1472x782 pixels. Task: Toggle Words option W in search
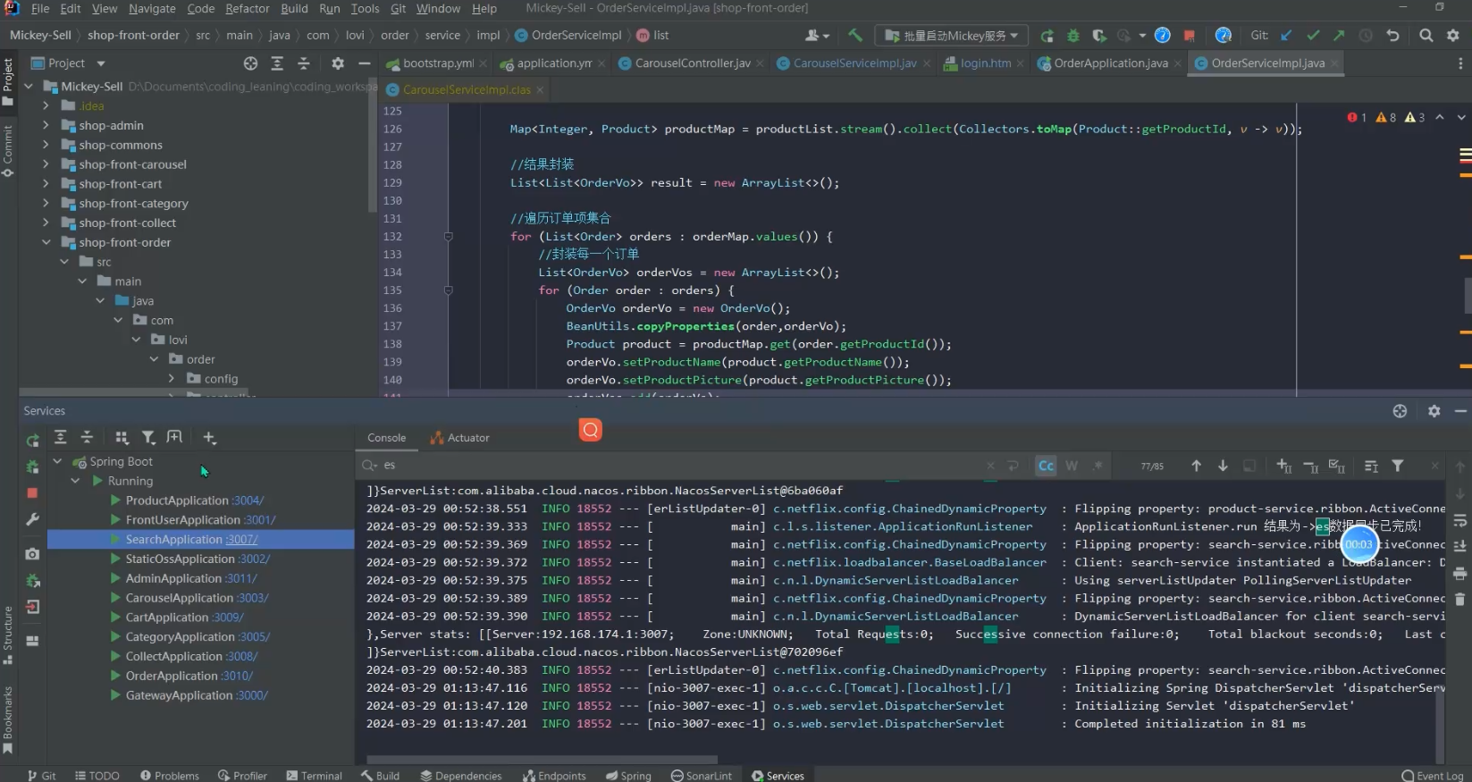point(1072,466)
